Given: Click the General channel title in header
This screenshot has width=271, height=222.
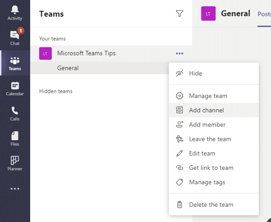Looking at the screenshot, I should coord(235,13).
